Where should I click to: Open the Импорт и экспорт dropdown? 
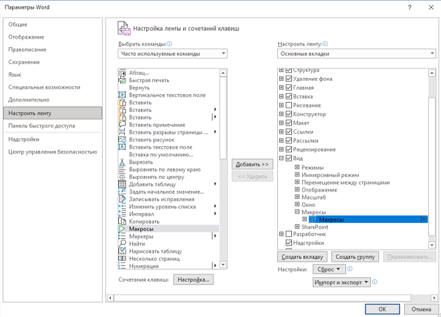(341, 282)
